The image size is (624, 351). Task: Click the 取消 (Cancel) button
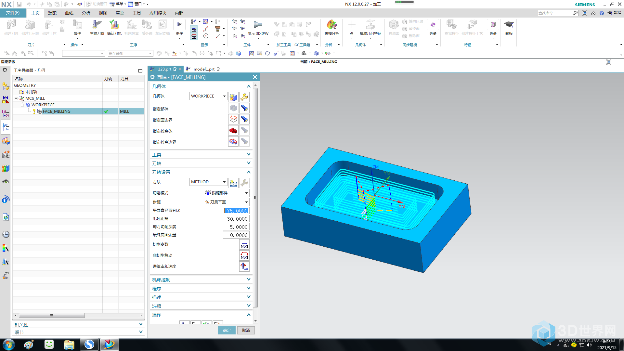tap(246, 331)
